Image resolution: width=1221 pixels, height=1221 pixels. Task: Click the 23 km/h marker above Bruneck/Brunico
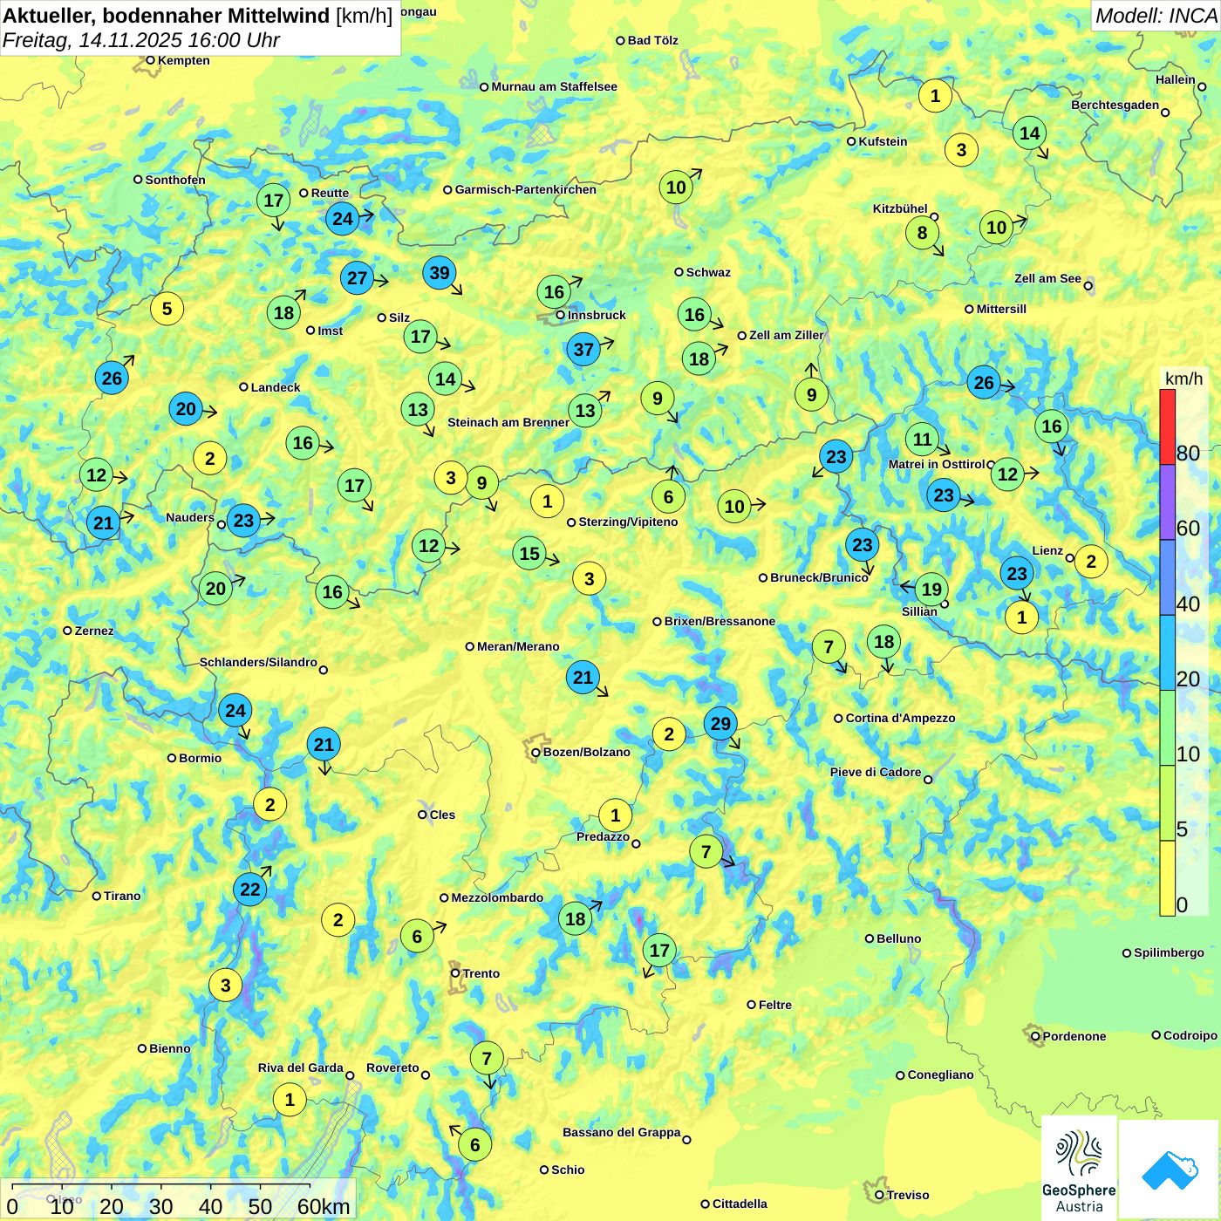point(862,545)
